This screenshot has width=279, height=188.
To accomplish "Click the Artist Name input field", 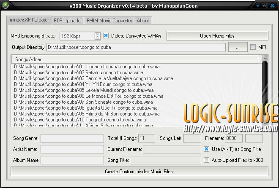I will click(x=72, y=149).
